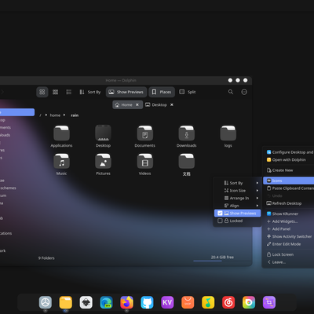Open the Applications folder
This screenshot has width=314, height=314.
(61, 136)
